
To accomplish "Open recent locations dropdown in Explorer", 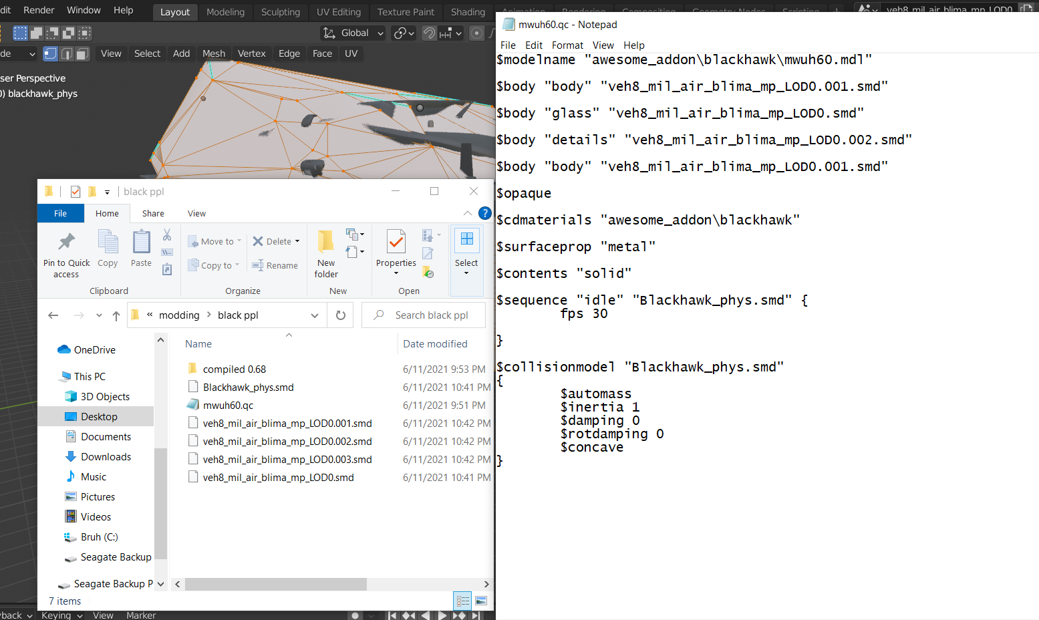I will coord(99,315).
